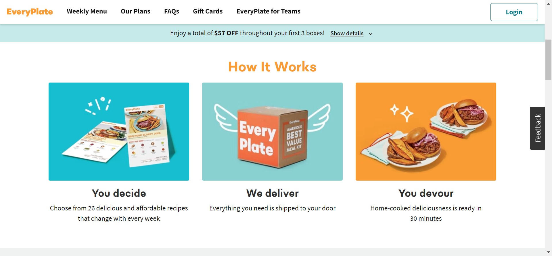Click the You devour heading

click(x=426, y=193)
